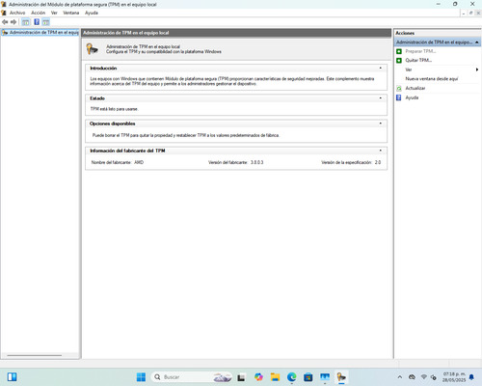482x386 pixels.
Task: Click Quitar TPM... action
Action: point(418,61)
